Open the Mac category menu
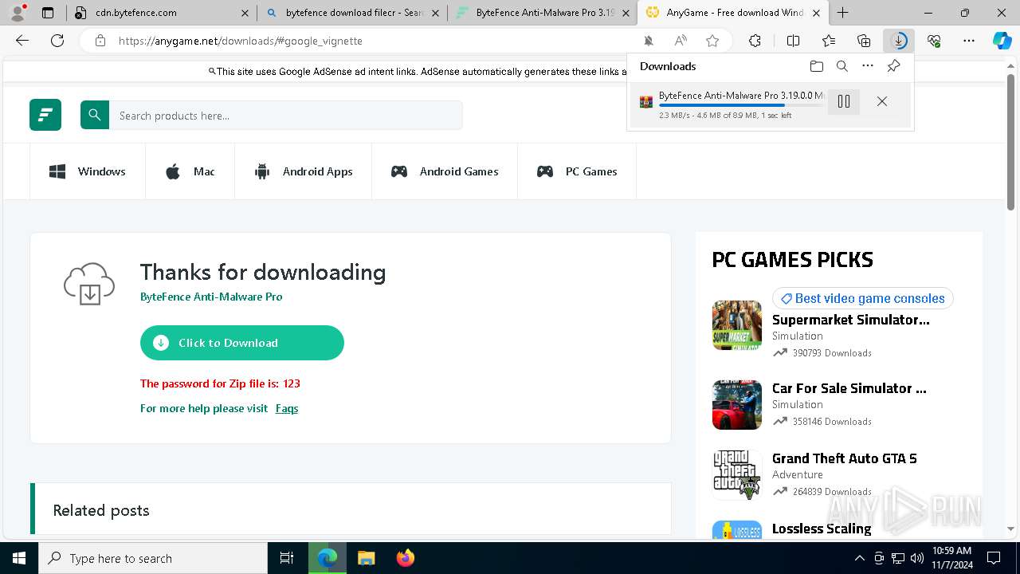Image resolution: width=1020 pixels, height=574 pixels. (190, 171)
